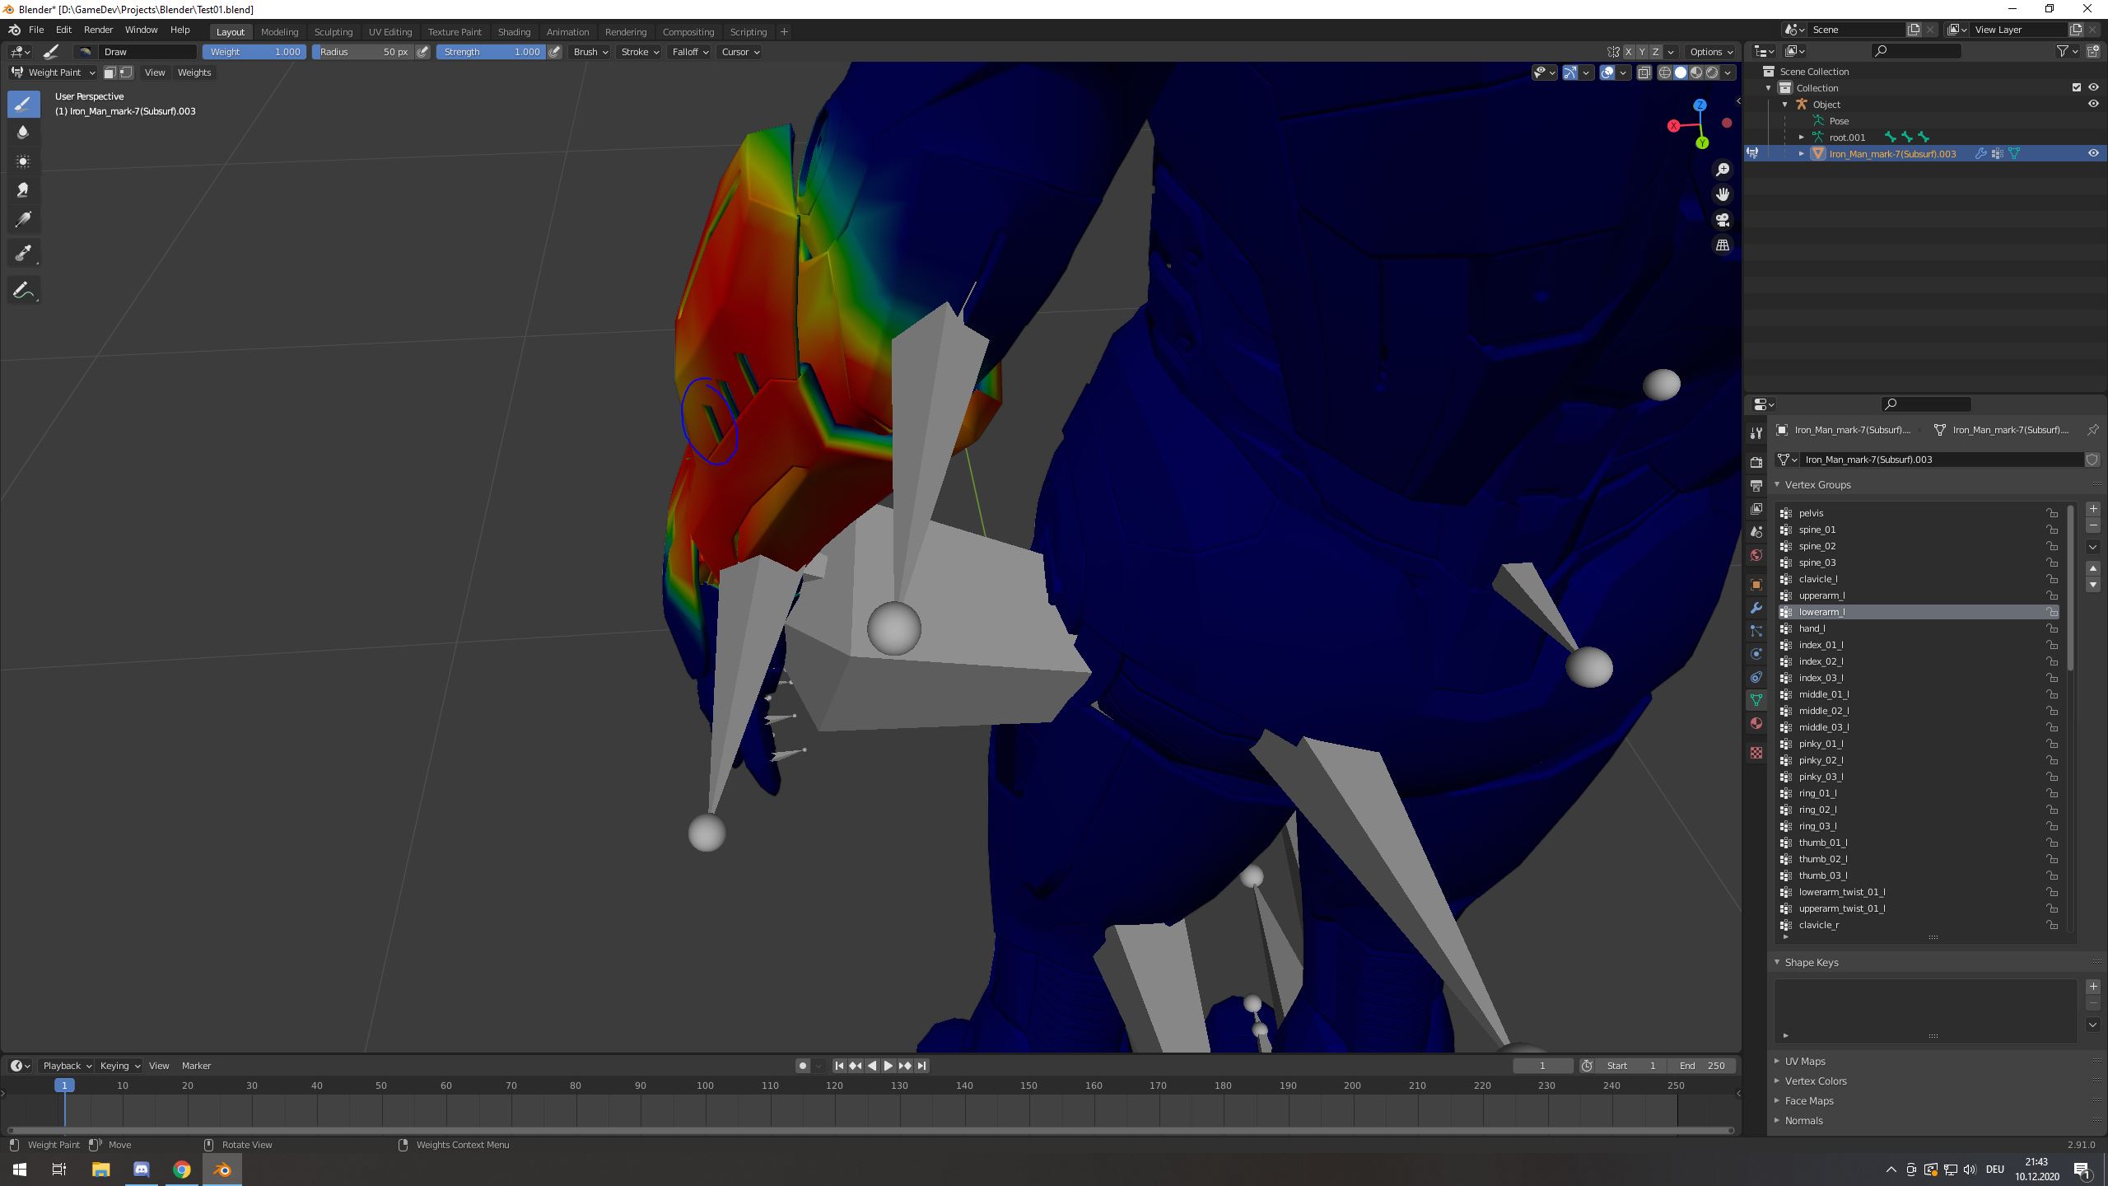Screen dimensions: 2108x1186
Task: Toggle Z axis symmetry
Action: coord(1655,52)
